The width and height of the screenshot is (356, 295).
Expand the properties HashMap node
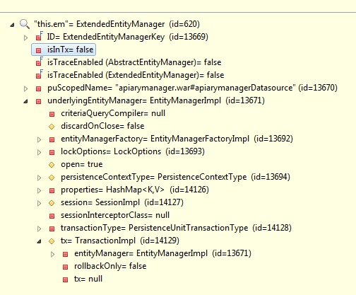click(40, 190)
